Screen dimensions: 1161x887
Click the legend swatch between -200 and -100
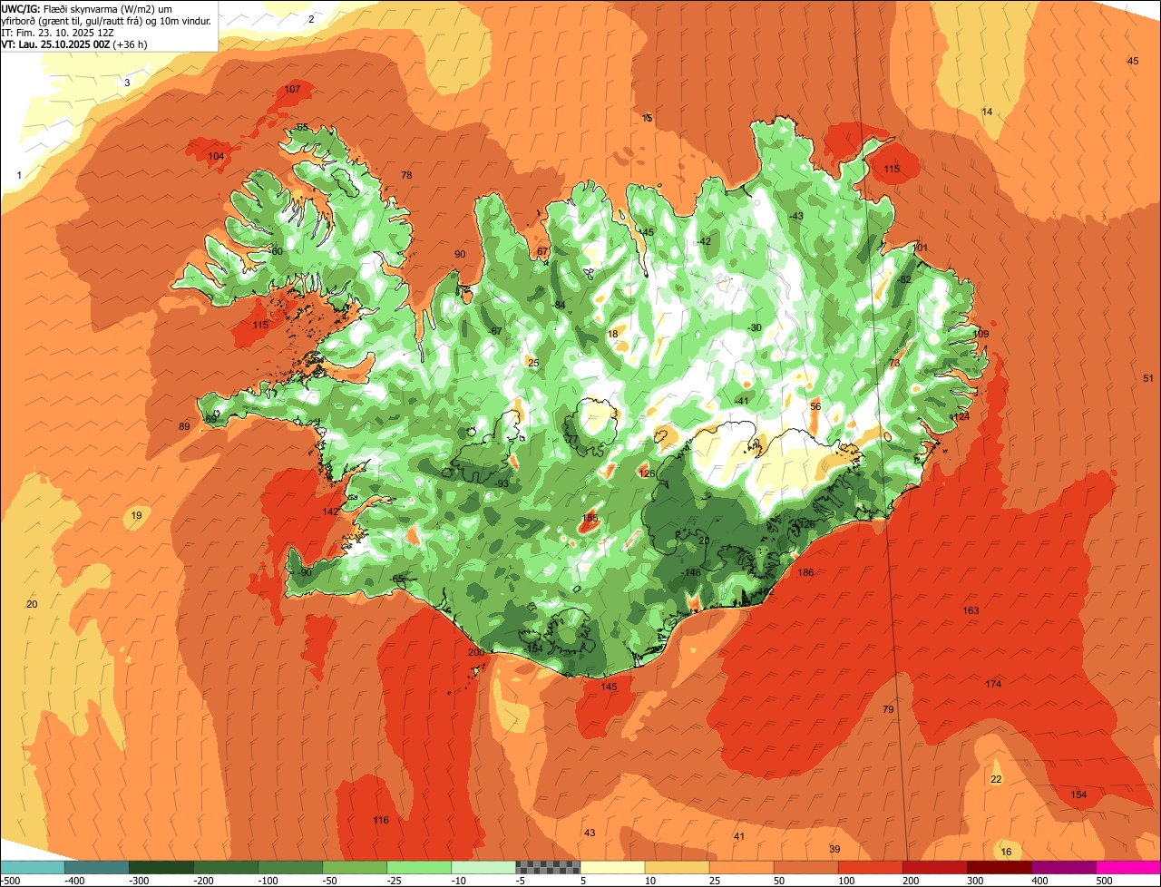tap(226, 867)
